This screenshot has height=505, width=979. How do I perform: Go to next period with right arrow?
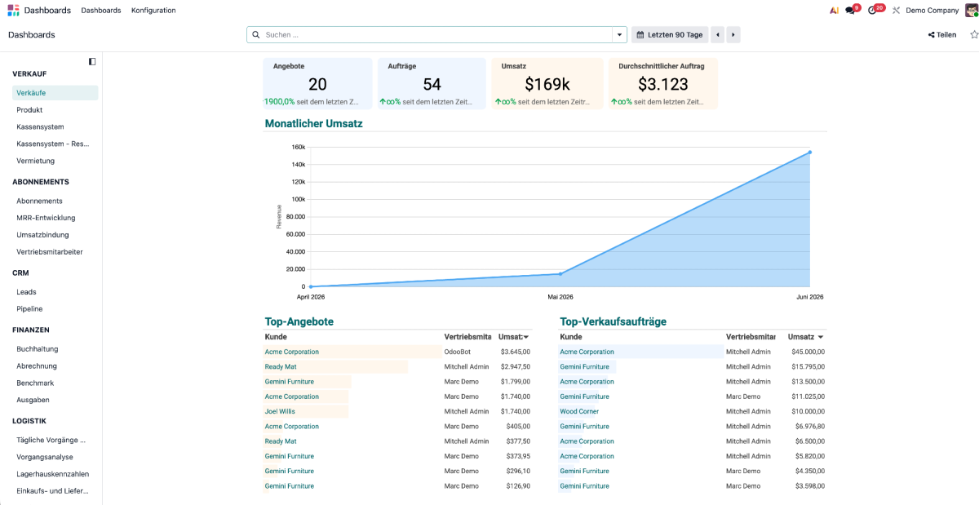click(x=733, y=35)
